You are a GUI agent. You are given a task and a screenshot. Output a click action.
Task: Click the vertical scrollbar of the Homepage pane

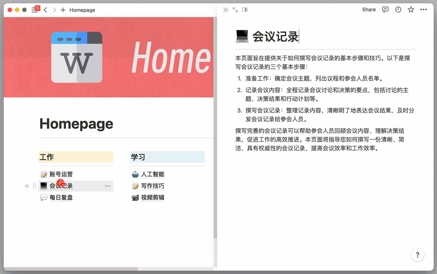215,128
